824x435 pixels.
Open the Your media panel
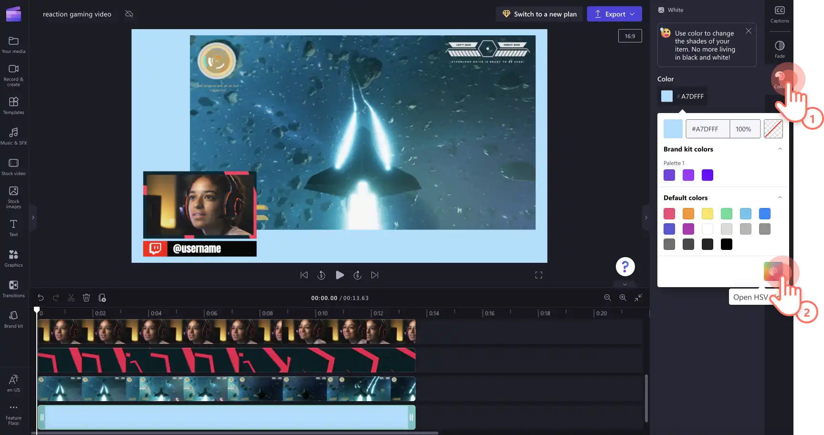[x=13, y=45]
